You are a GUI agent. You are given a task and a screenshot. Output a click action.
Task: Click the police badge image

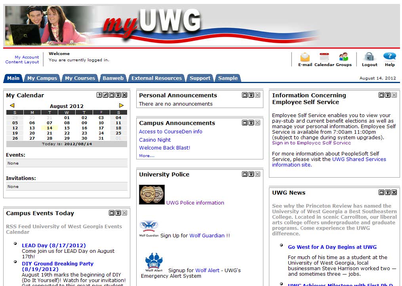[x=152, y=195]
